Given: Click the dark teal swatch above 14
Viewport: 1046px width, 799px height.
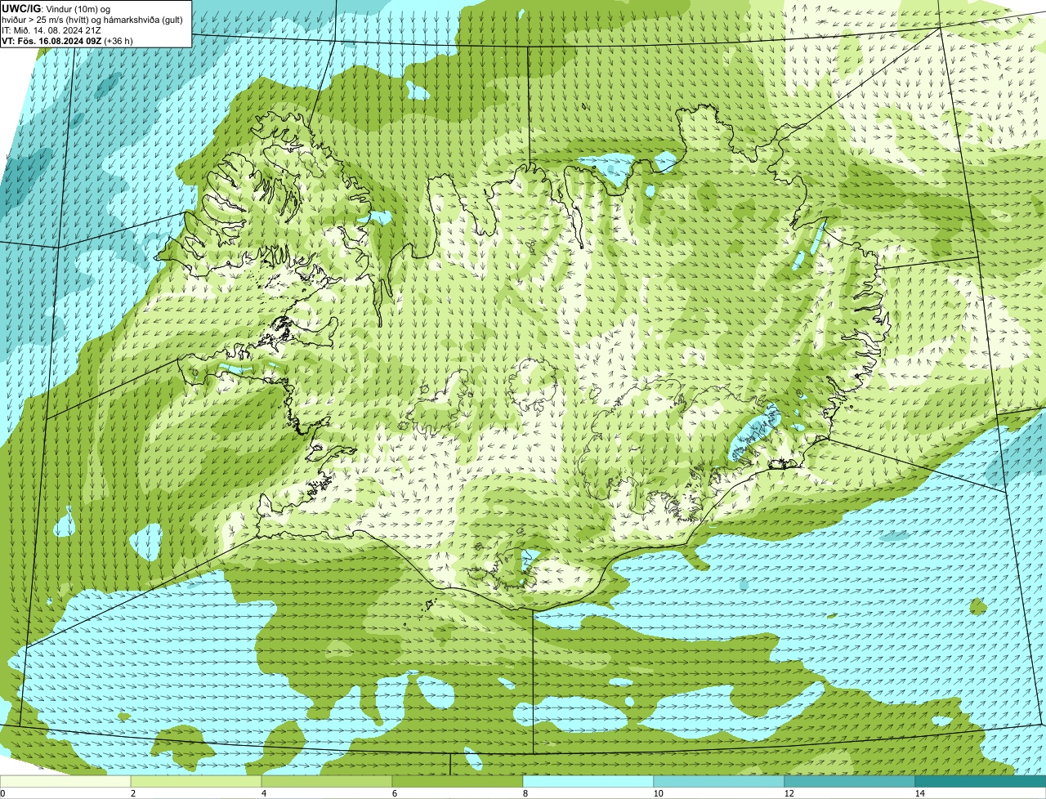Looking at the screenshot, I should tap(981, 781).
